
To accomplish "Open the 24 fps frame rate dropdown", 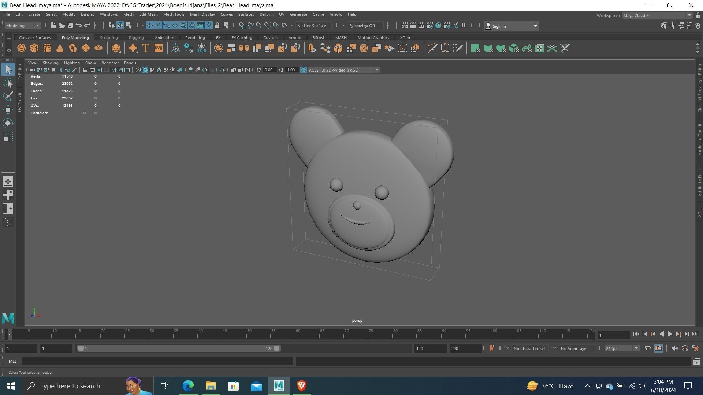I will coord(622,348).
